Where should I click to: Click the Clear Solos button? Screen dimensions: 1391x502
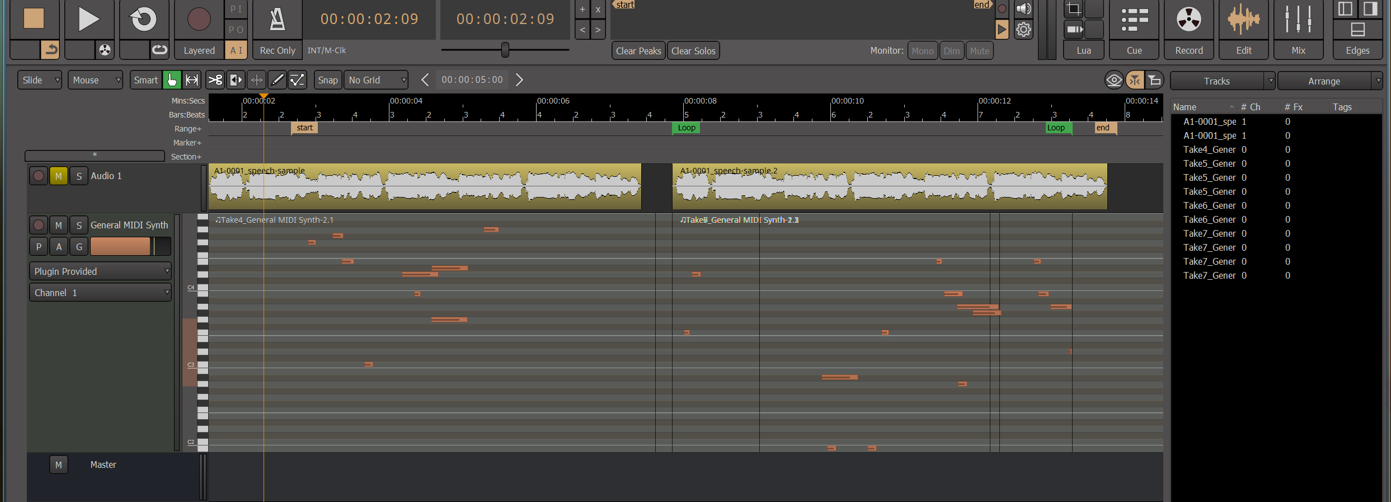click(x=693, y=51)
